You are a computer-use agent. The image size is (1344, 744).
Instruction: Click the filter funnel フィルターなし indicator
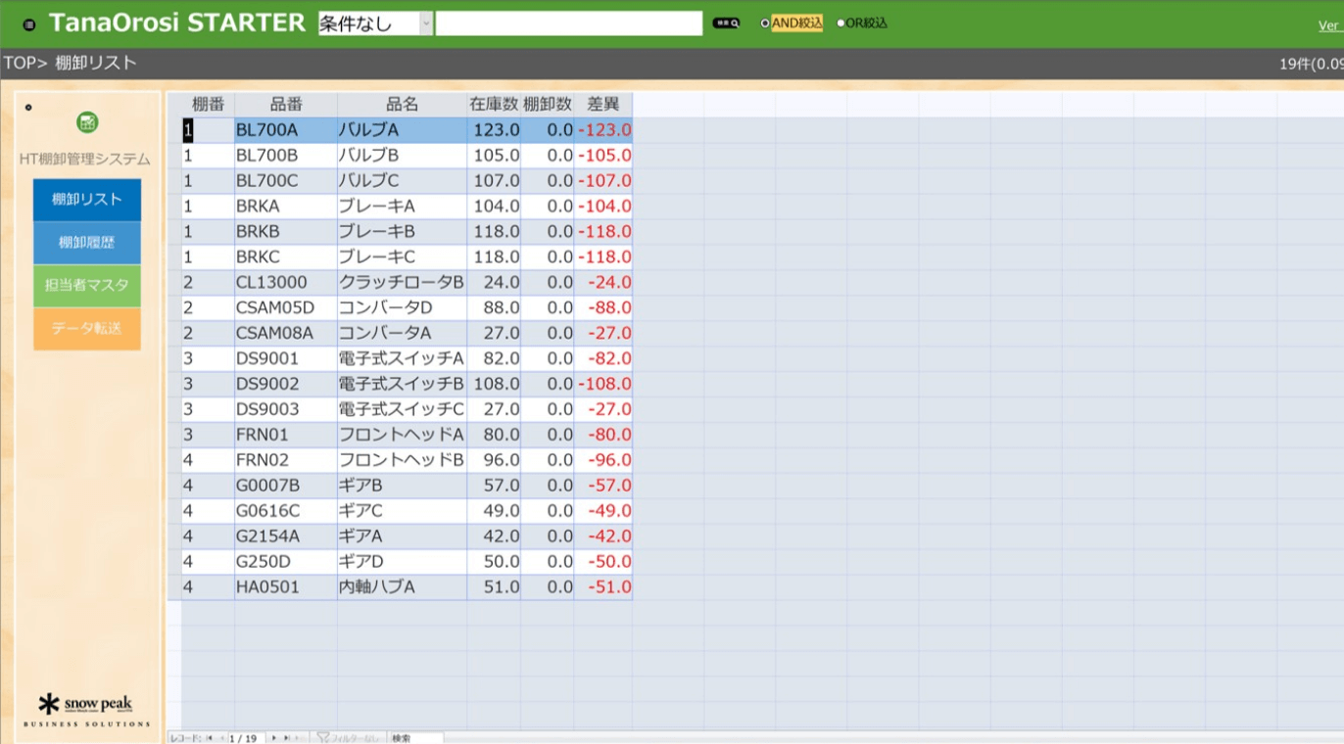coord(348,738)
